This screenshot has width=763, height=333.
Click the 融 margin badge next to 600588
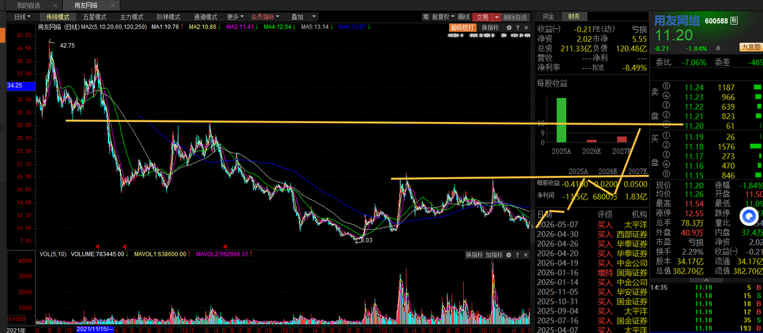[734, 21]
